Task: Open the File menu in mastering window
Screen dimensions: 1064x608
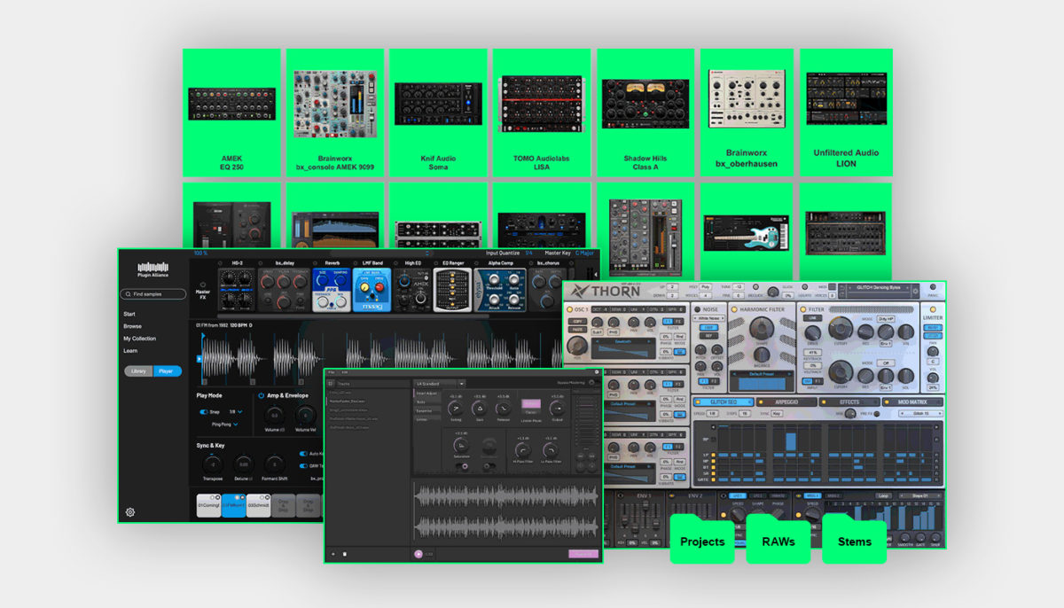Action: point(331,372)
